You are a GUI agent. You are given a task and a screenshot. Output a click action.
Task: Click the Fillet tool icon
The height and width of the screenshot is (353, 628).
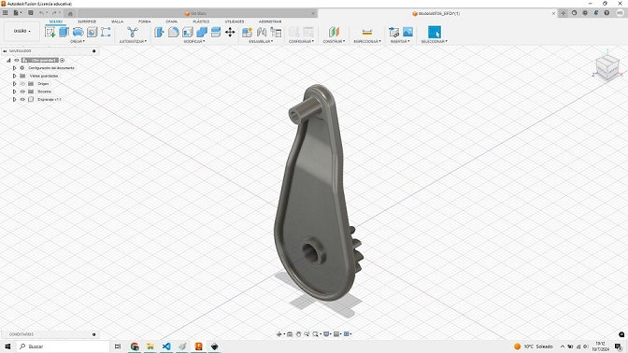(x=173, y=32)
